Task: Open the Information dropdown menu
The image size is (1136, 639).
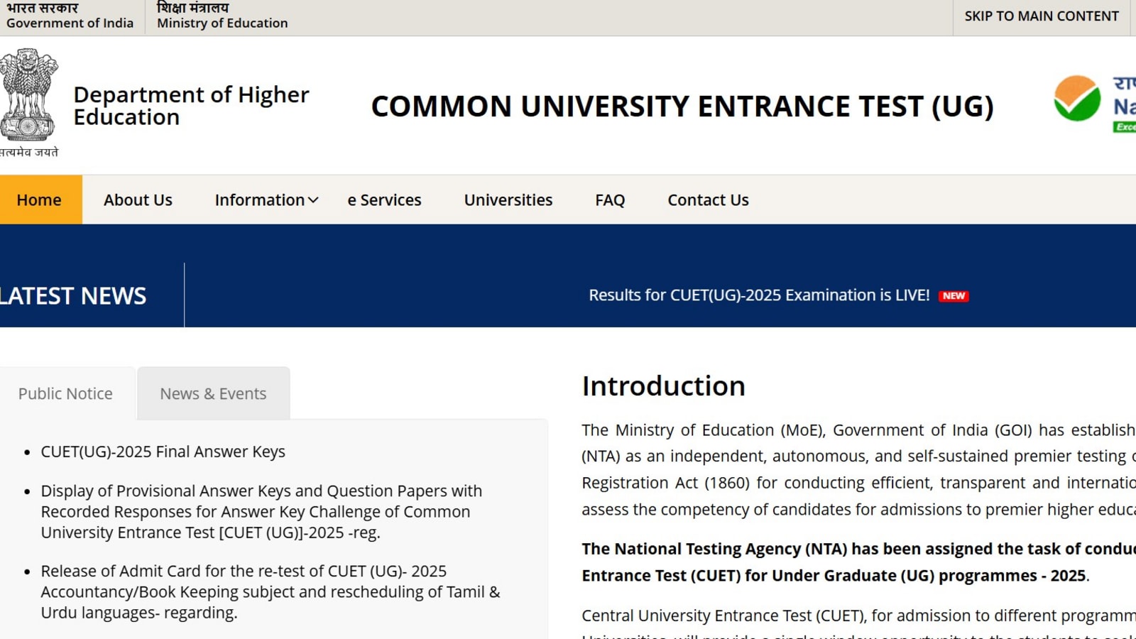Action: 266,200
